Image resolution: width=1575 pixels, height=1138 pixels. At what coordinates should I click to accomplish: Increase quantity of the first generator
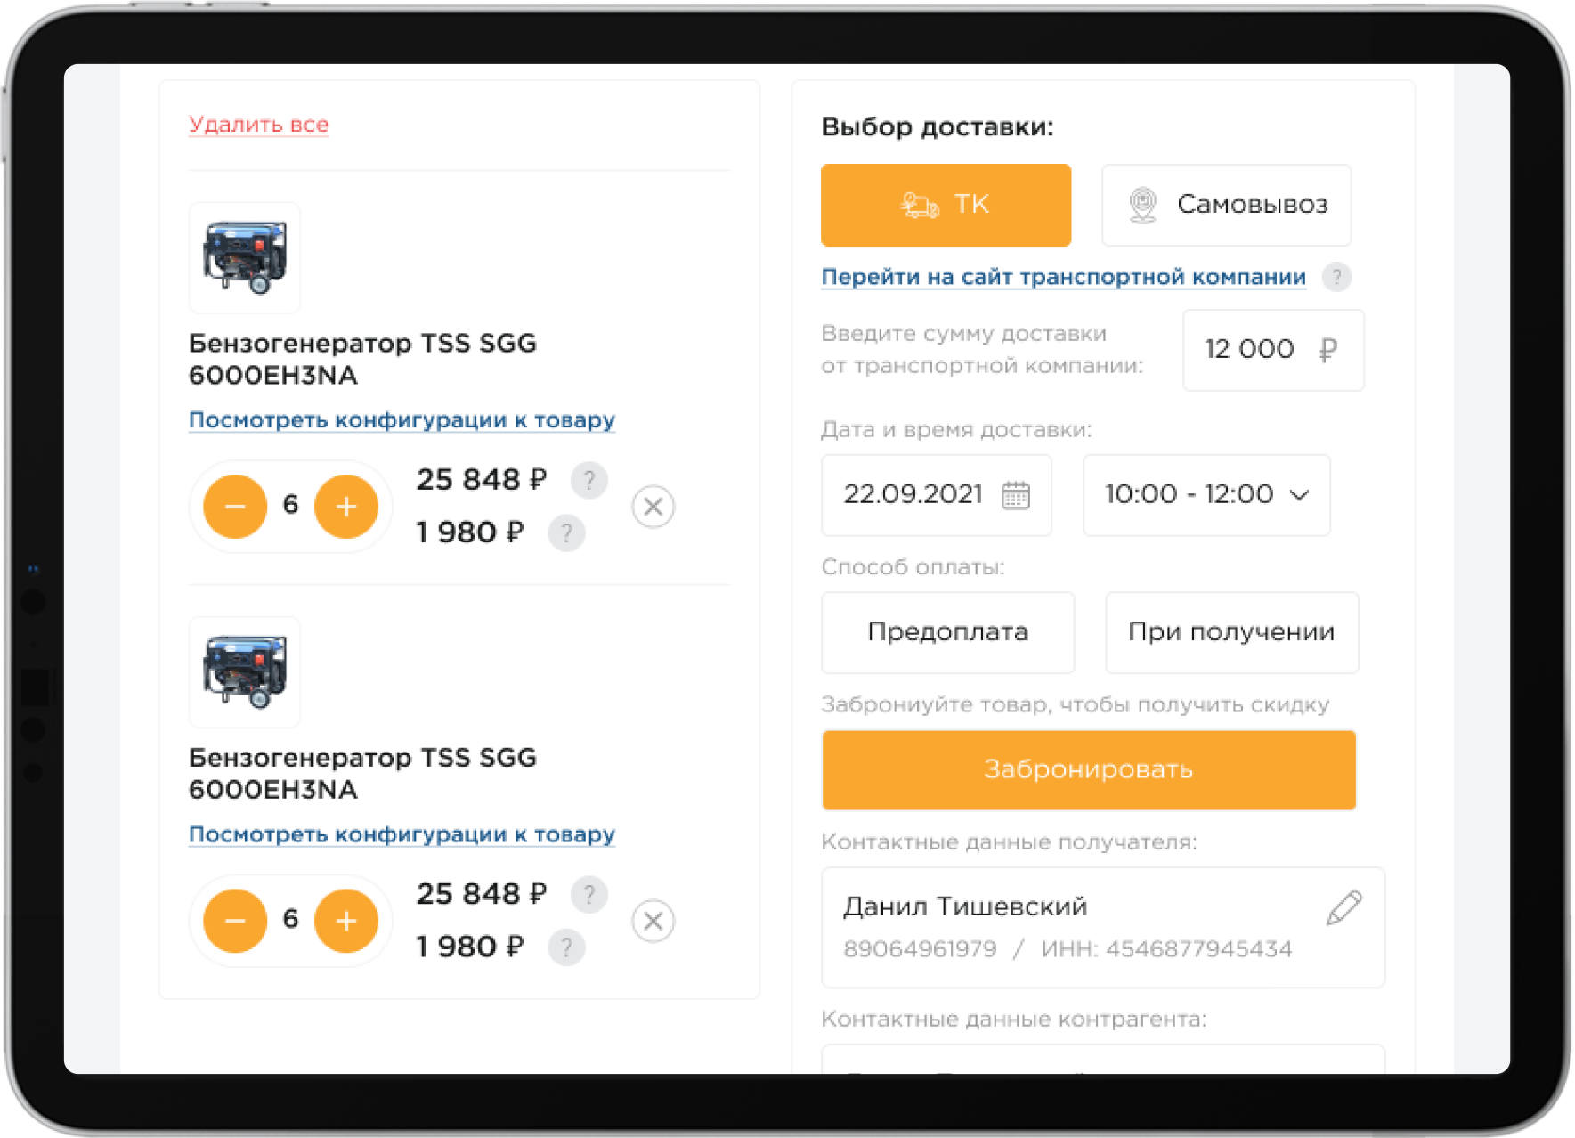tap(346, 507)
